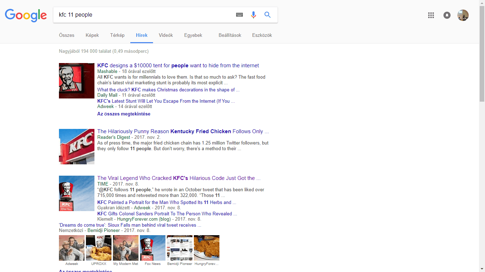This screenshot has width=485, height=272.
Task: Open KFC's Latest Stunt Adweek article
Action: click(166, 101)
